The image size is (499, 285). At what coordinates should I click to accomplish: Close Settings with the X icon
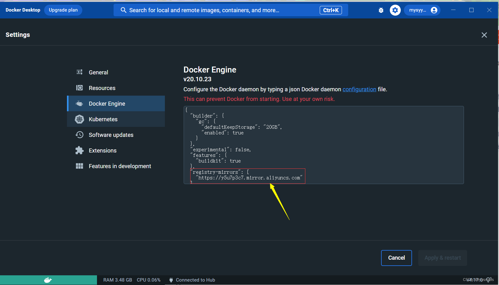click(484, 35)
